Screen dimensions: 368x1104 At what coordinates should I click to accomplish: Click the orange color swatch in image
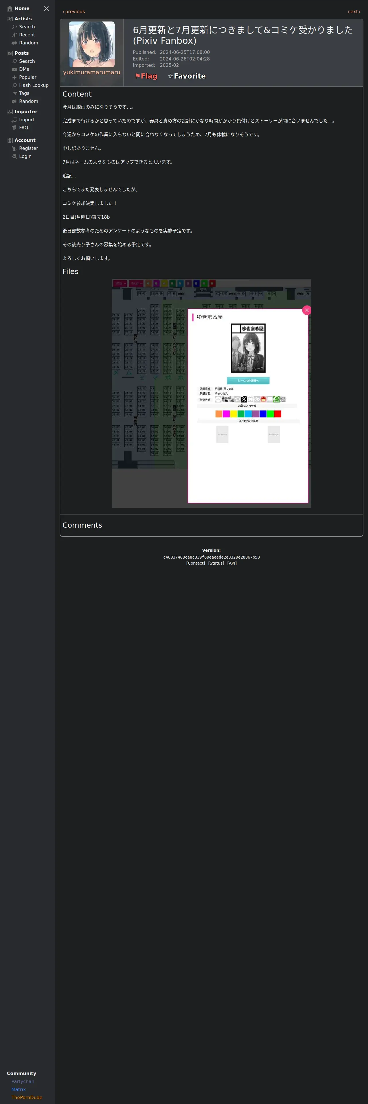pyautogui.click(x=219, y=414)
